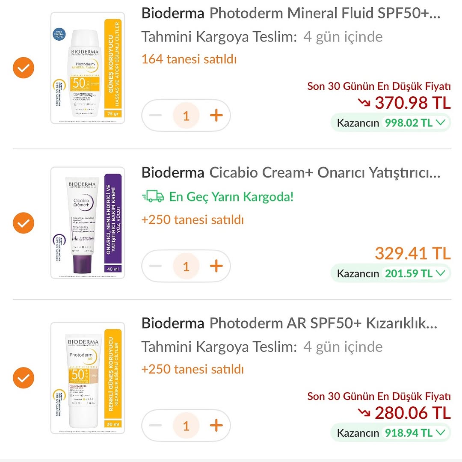462x462 pixels.
Task: Increase quantity of Cicabio Cream+
Action: pyautogui.click(x=216, y=266)
